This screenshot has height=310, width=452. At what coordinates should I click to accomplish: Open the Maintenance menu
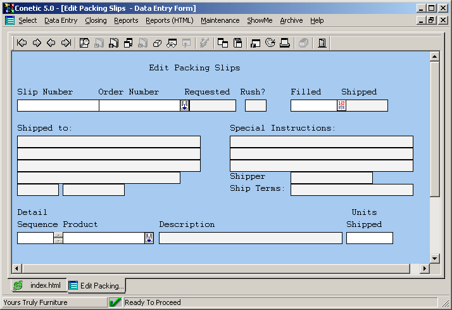(220, 20)
